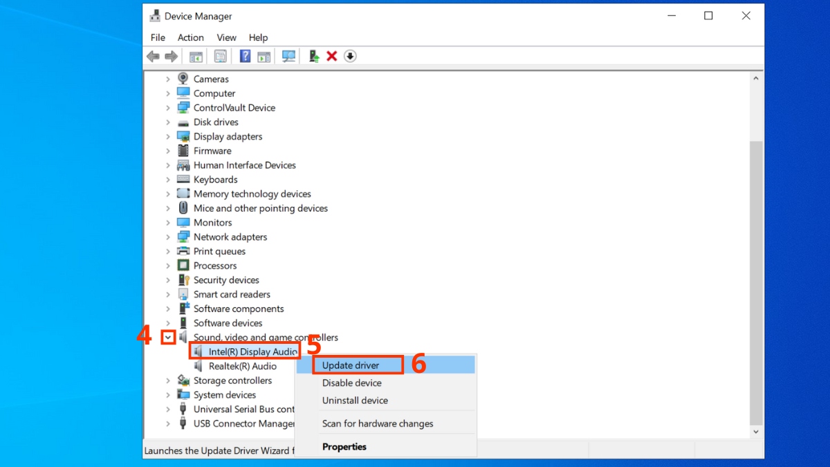830x467 pixels.
Task: Choose Uninstall device from the context menu
Action: coord(387,401)
